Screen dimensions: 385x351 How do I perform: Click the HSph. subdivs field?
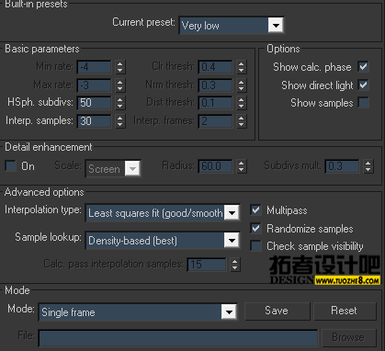[94, 103]
